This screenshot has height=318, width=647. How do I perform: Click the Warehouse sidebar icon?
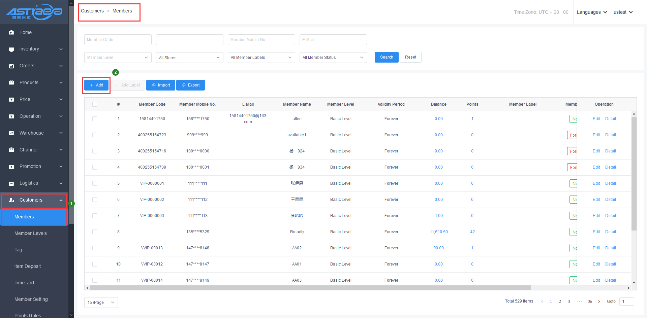(11, 133)
